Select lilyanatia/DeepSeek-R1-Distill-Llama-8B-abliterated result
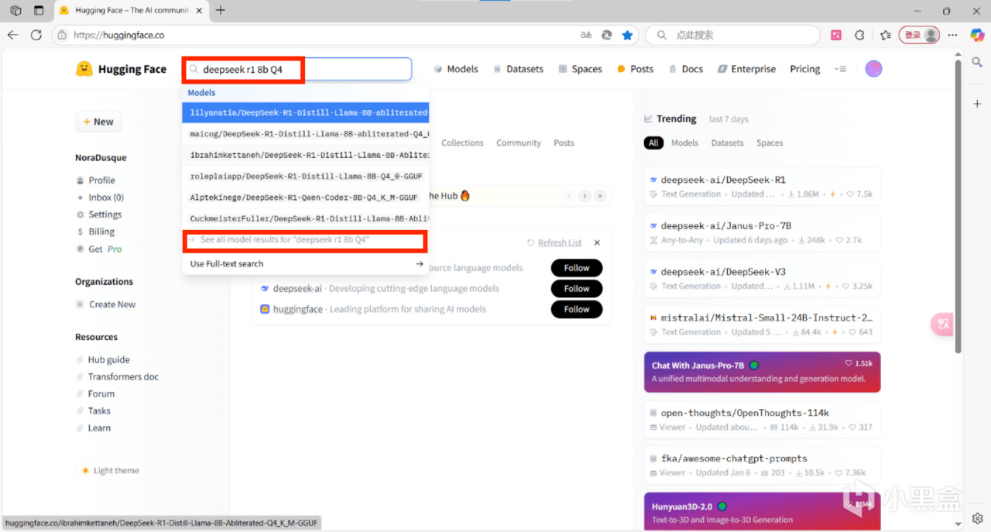Viewport: 991px width, 532px height. tap(306, 112)
